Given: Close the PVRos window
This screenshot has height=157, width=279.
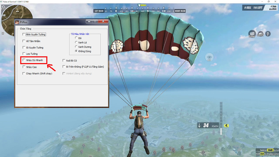Looking at the screenshot, I should (103, 21).
